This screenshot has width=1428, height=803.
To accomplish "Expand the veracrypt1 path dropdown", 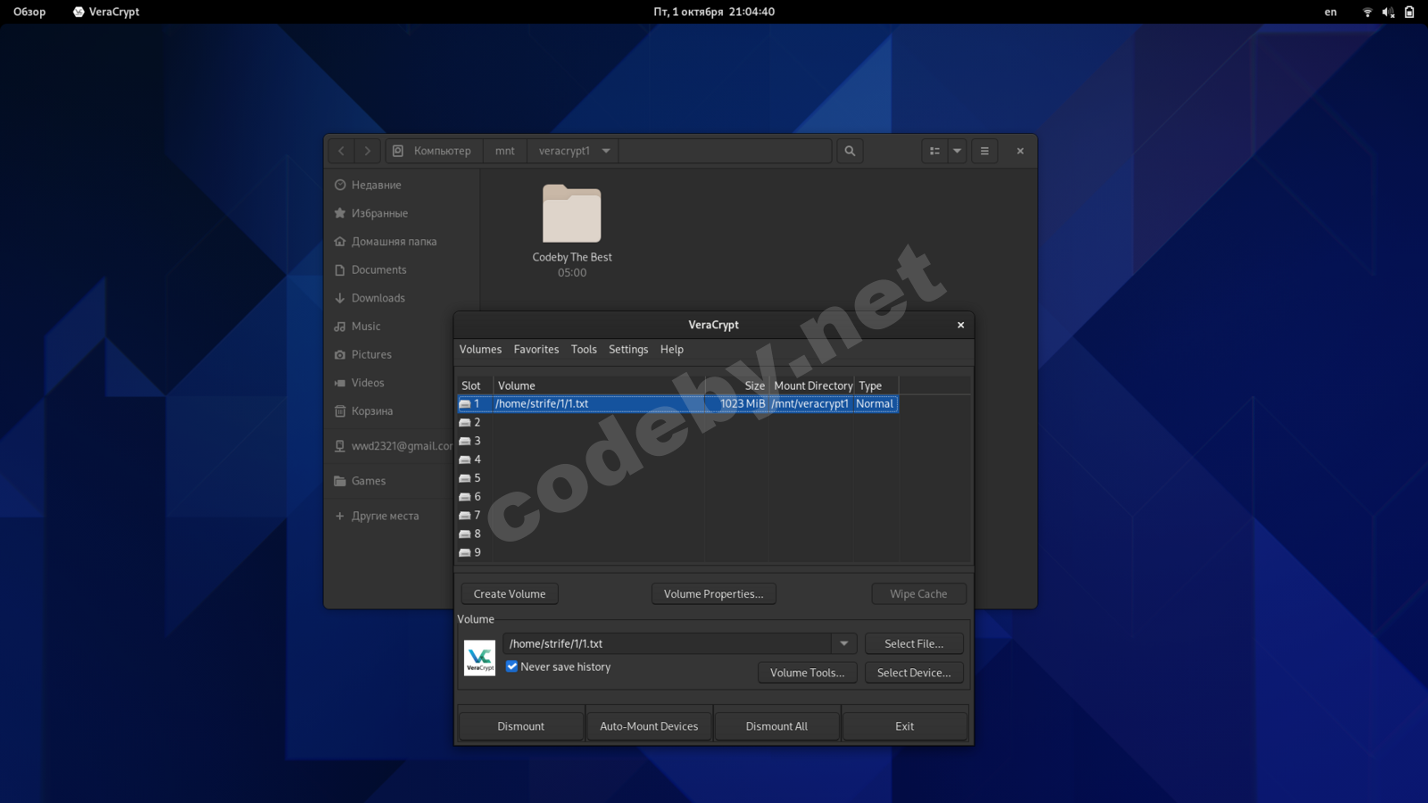I will click(x=606, y=151).
